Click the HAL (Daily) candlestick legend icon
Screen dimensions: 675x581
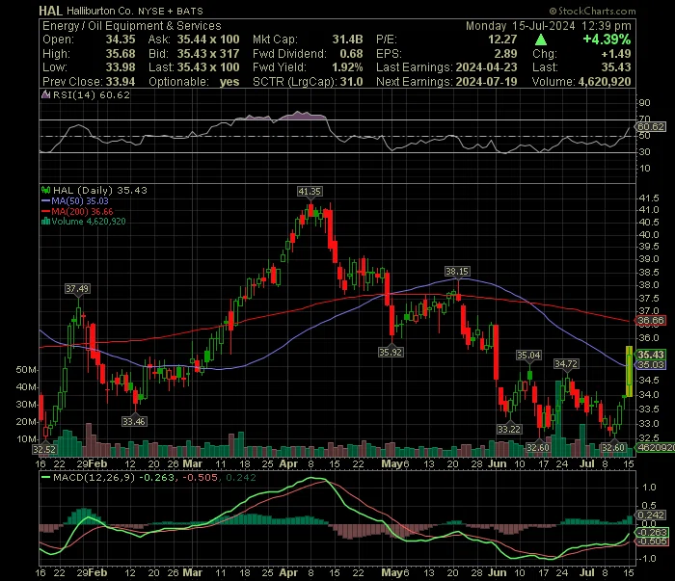coord(45,190)
